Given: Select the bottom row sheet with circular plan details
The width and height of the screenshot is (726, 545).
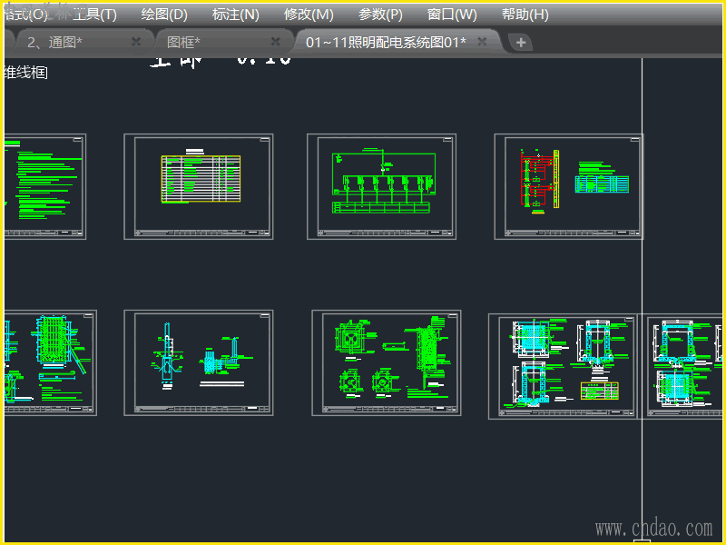Looking at the screenshot, I should pyautogui.click(x=386, y=362).
